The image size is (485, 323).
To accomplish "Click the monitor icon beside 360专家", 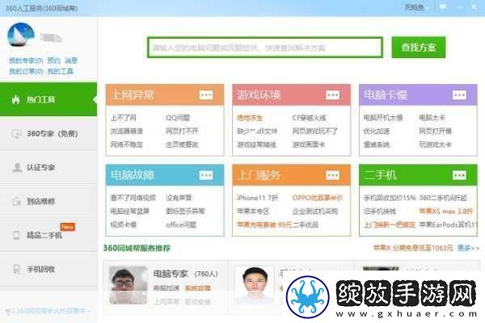I will (x=16, y=134).
